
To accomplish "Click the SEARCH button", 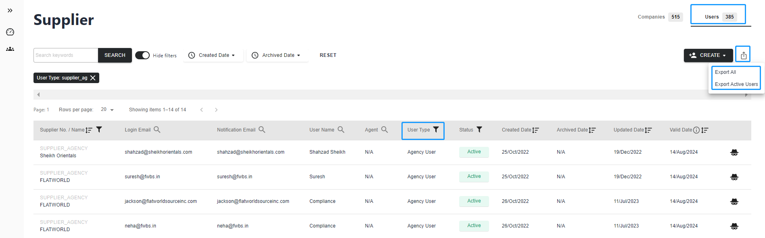I will pos(115,55).
